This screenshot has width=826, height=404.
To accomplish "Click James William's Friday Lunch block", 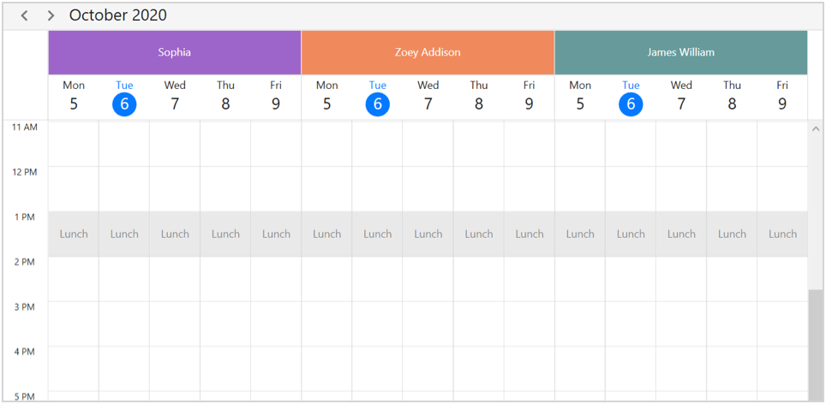I will pos(782,234).
